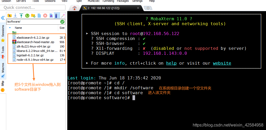
Task: Click the blue sort arrow next to Name
Action: tap(10, 28)
